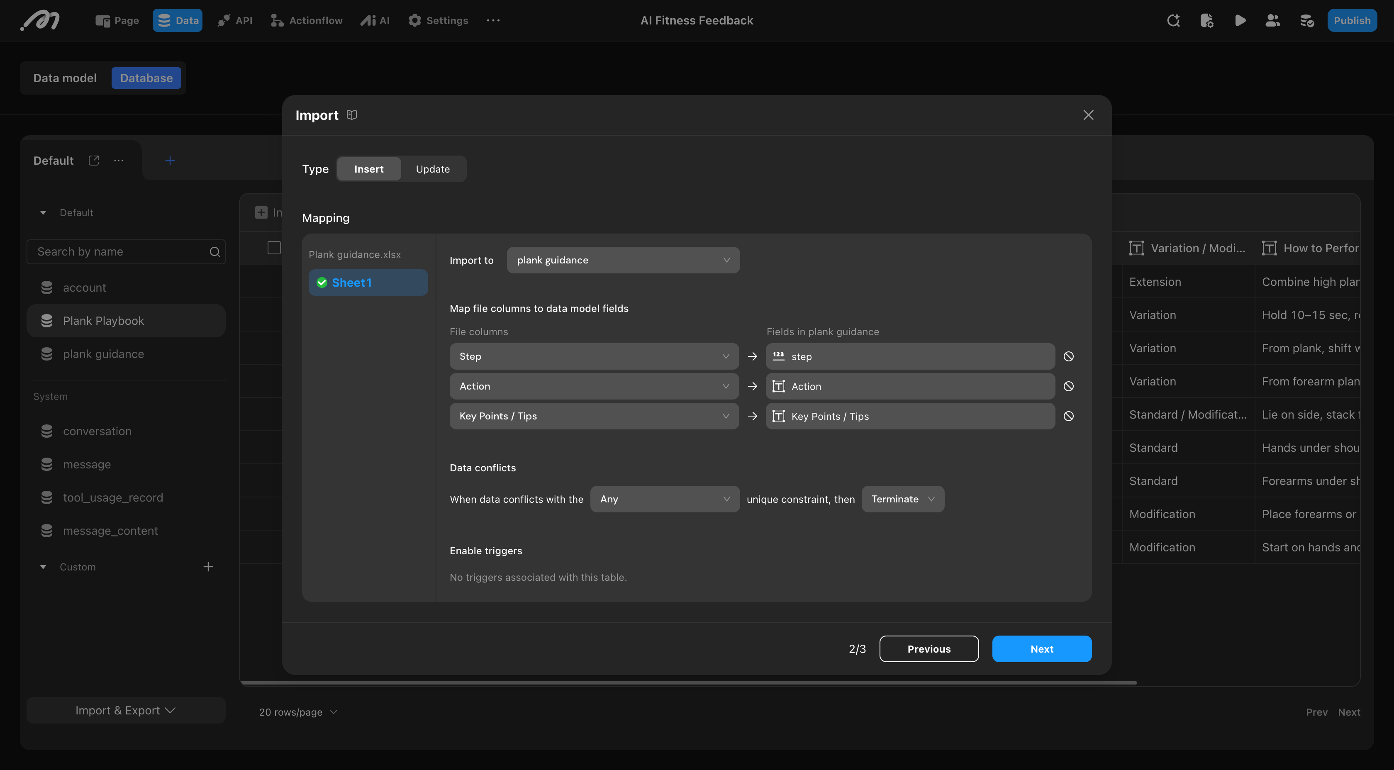The height and width of the screenshot is (770, 1394).
Task: Select the Insert import type
Action: tap(368, 169)
